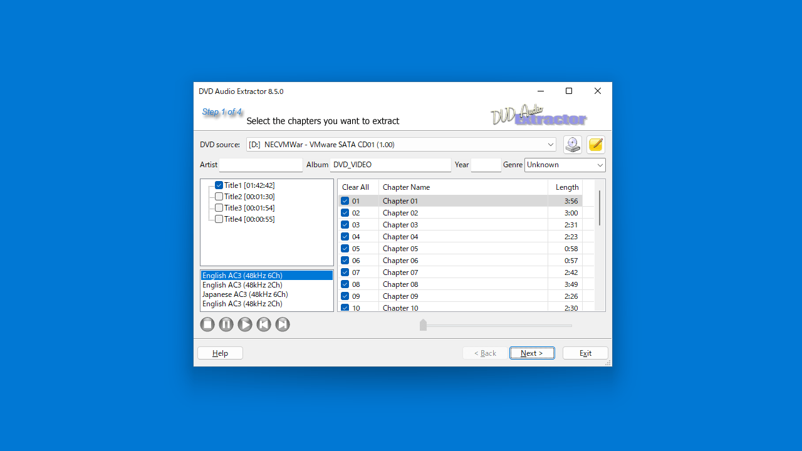802x451 pixels.
Task: Click the Clear All column header
Action: [x=358, y=187]
